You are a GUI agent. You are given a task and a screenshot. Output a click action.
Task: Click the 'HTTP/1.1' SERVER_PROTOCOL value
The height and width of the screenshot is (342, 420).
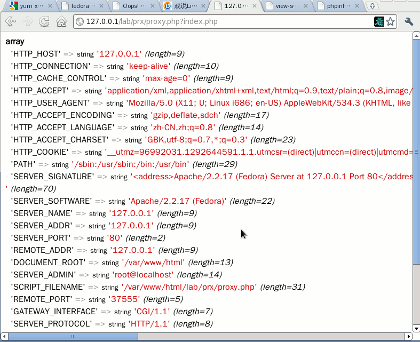point(149,324)
